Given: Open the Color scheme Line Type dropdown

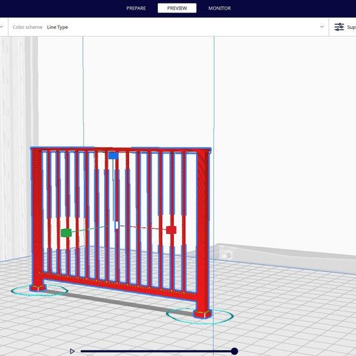Looking at the screenshot, I should coord(168,27).
